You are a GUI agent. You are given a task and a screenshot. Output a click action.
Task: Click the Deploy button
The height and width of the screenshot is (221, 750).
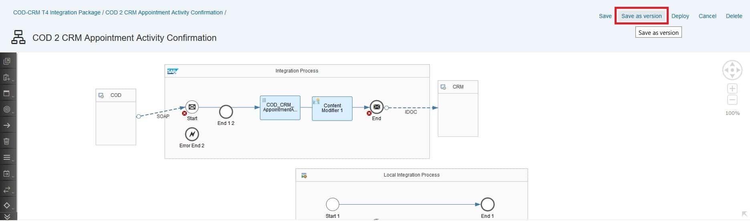(x=680, y=16)
